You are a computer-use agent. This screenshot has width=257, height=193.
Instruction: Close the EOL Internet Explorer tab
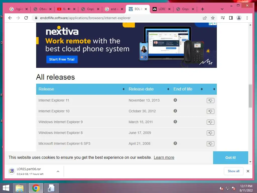[x=146, y=9]
